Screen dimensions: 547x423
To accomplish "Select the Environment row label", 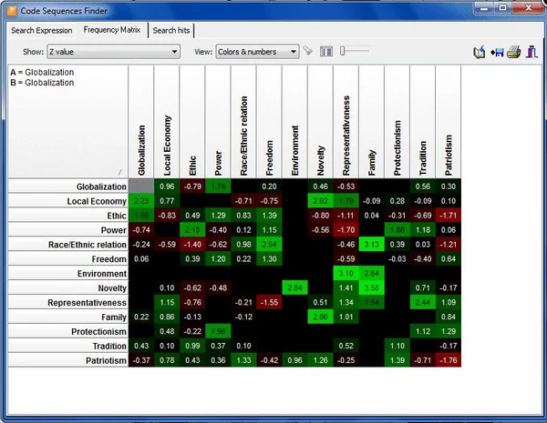I will pos(68,273).
